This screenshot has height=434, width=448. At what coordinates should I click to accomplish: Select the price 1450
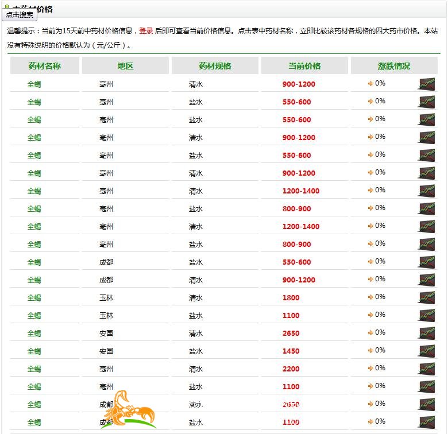click(291, 351)
